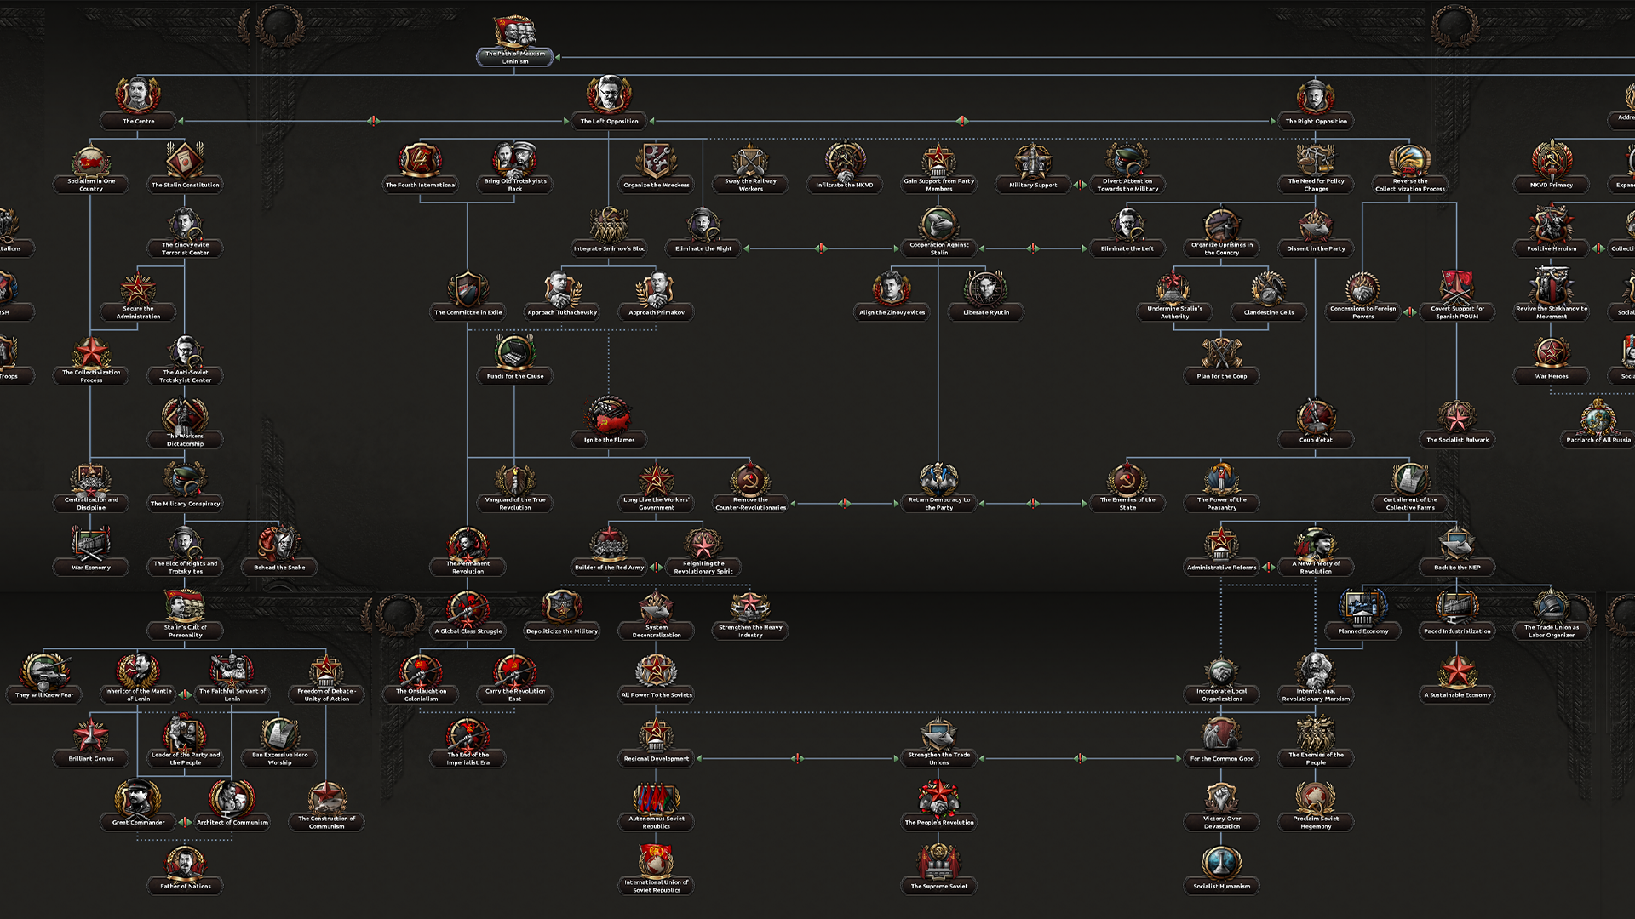This screenshot has width=1635, height=919.
Task: Pick The Right Opposition focus icon
Action: [1316, 96]
